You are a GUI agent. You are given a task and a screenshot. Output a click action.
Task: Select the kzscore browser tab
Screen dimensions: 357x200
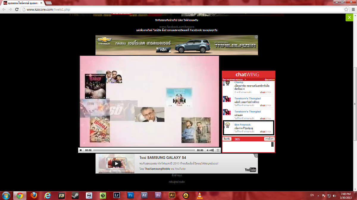[23, 3]
